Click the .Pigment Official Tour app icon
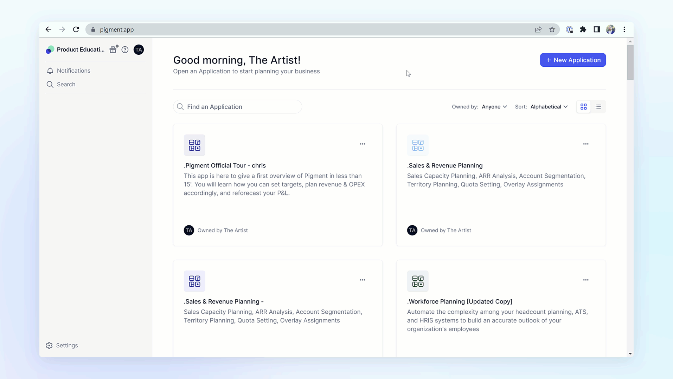The height and width of the screenshot is (379, 673). click(x=194, y=145)
